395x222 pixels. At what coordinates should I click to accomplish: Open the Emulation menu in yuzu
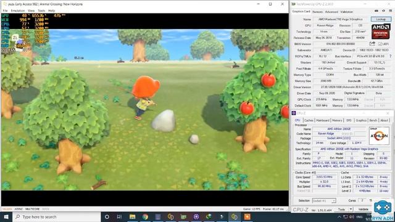coord(18,11)
